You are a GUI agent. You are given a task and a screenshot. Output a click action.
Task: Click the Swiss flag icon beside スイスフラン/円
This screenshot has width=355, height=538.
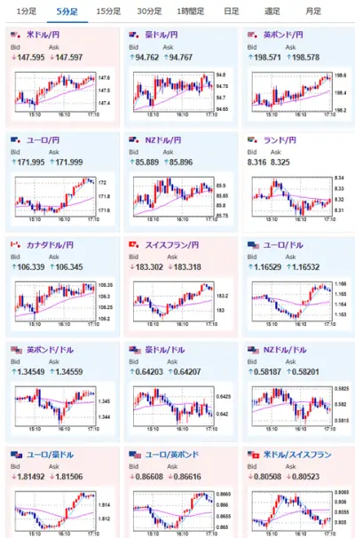[134, 245]
